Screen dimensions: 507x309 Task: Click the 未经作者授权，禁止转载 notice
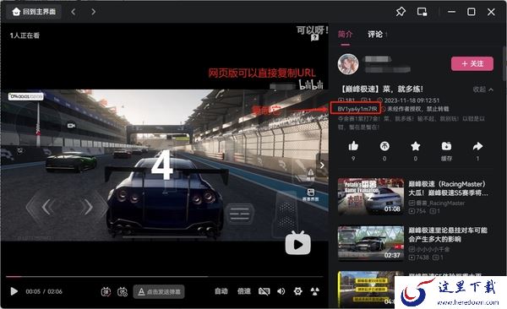pos(418,109)
